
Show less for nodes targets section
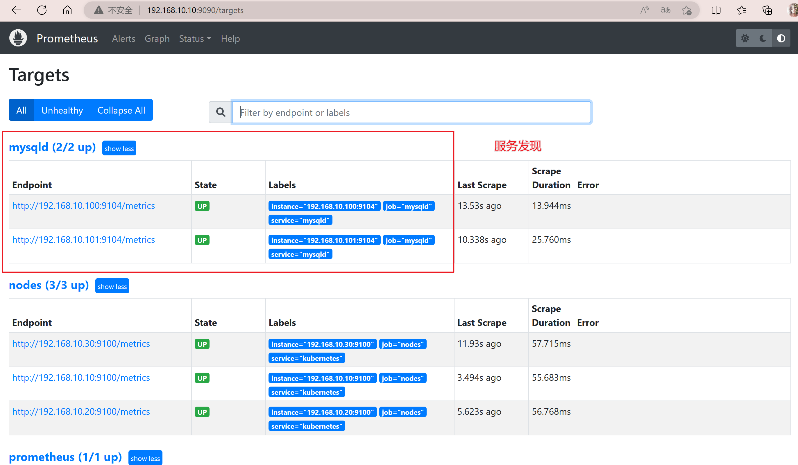(x=111, y=286)
